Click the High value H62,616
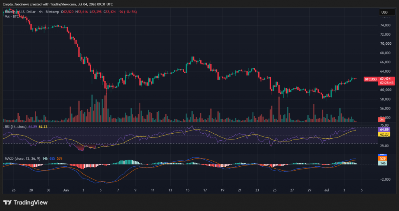Viewport: 399px width, 211px height. (x=81, y=12)
